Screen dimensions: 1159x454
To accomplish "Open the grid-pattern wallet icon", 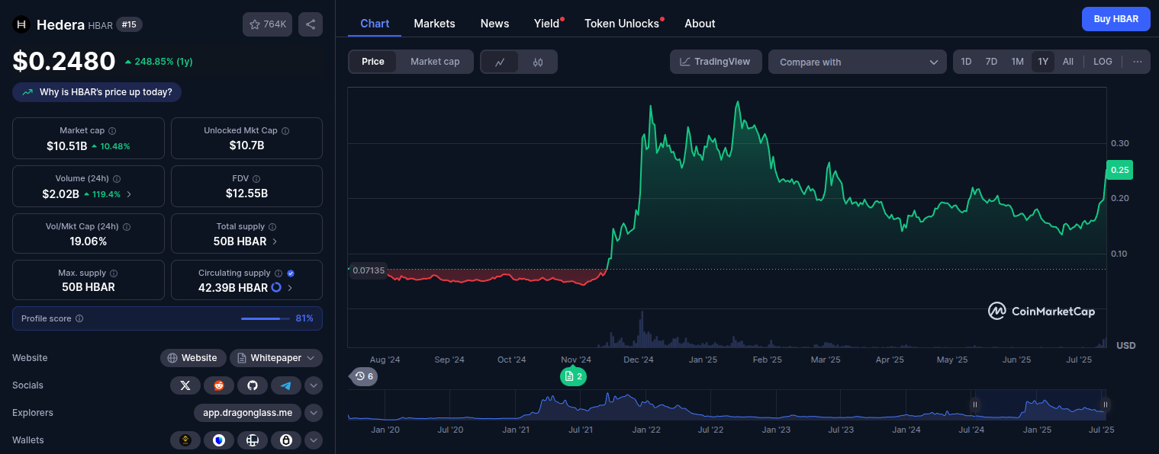I will (252, 440).
